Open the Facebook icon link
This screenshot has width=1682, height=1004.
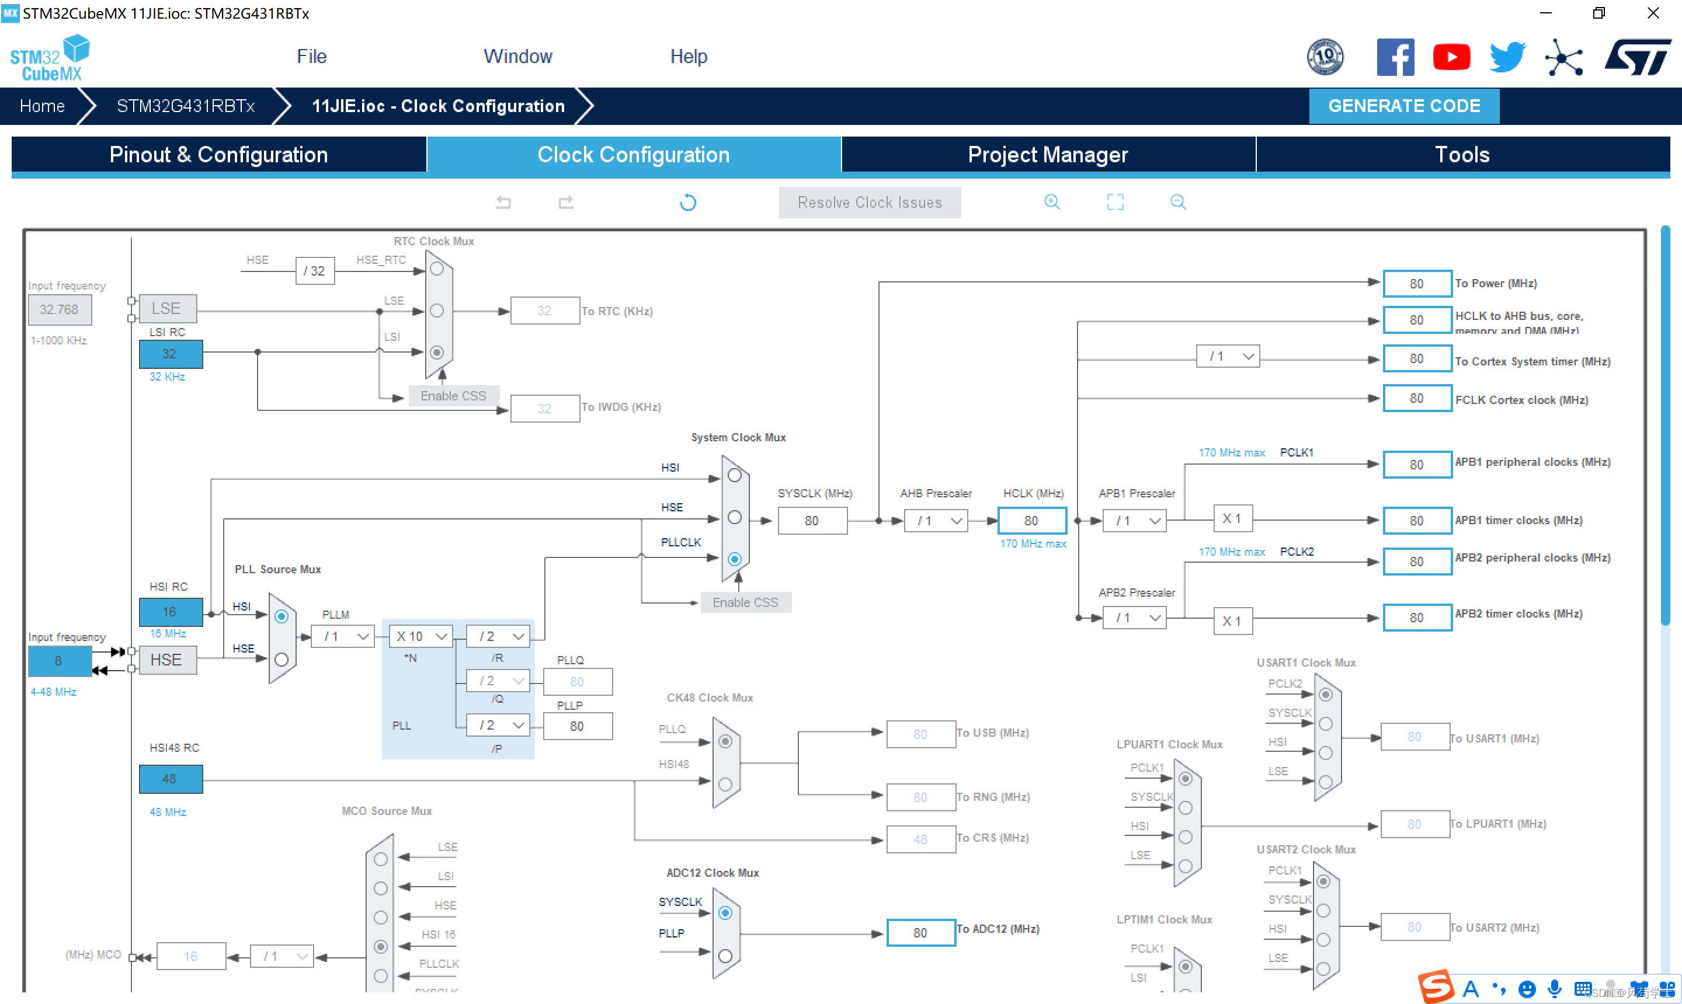pyautogui.click(x=1395, y=57)
